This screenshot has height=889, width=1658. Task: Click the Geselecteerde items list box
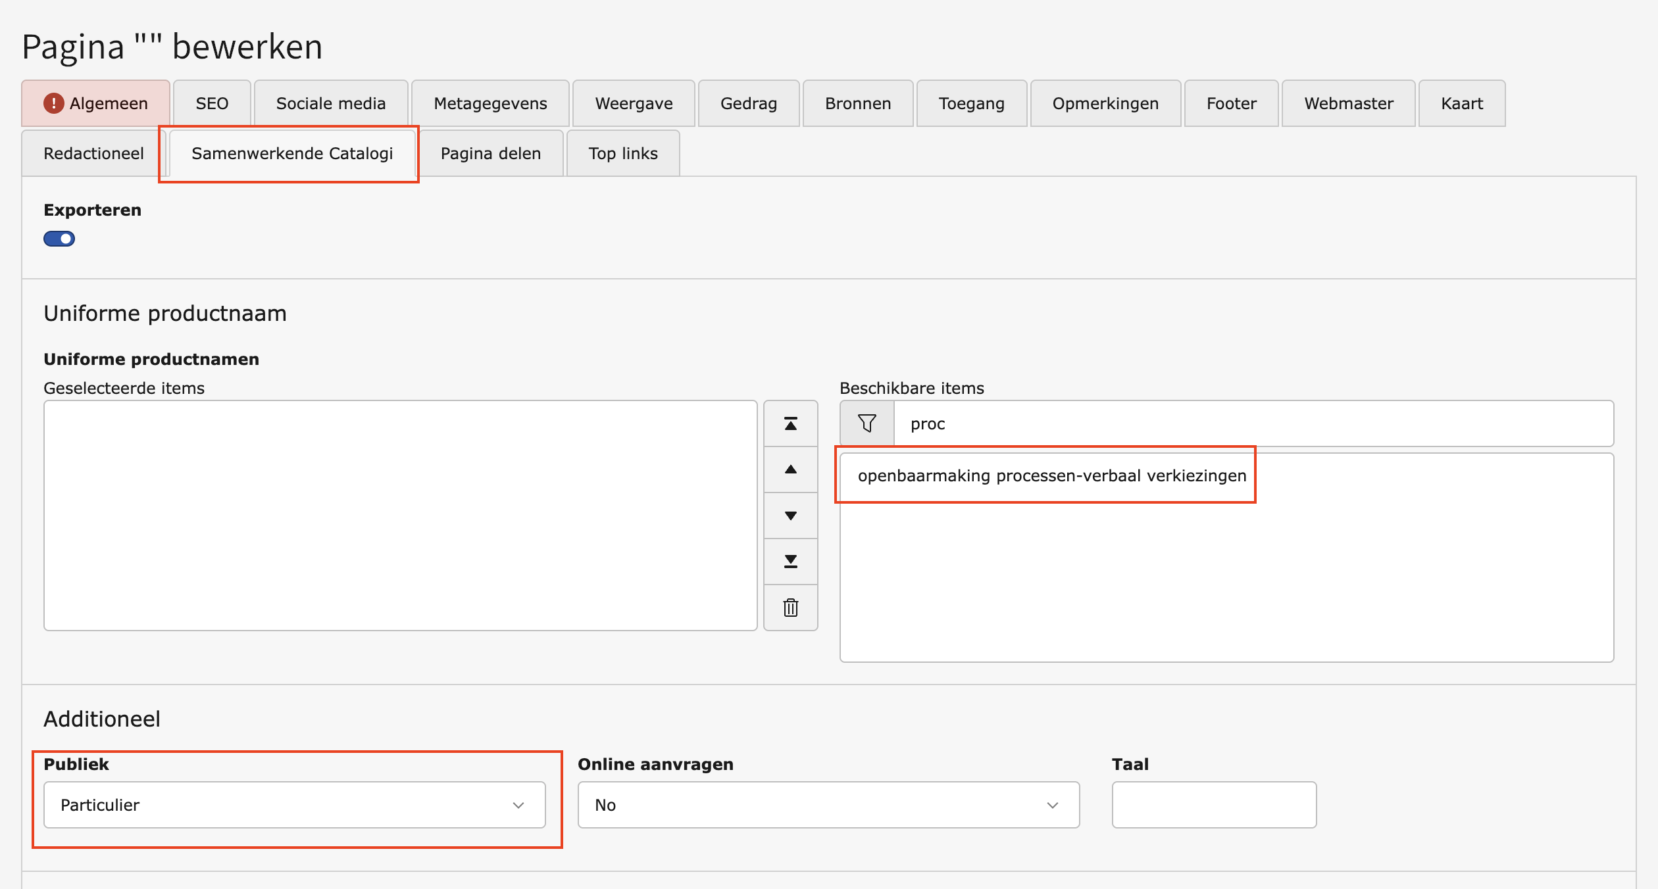click(x=400, y=515)
